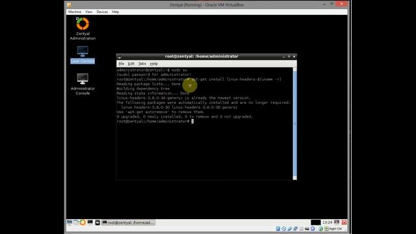Click VirtualBox hard disk activity indicator
This screenshot has width=416, height=234.
point(278,229)
